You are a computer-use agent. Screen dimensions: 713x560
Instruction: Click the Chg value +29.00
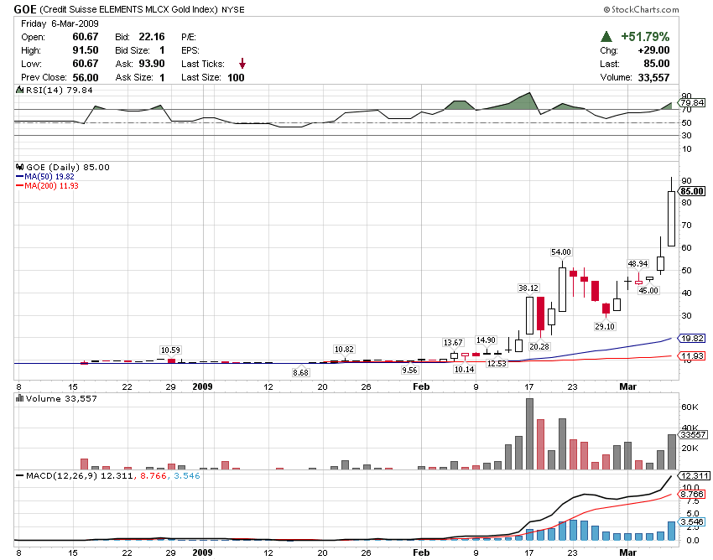coord(653,50)
